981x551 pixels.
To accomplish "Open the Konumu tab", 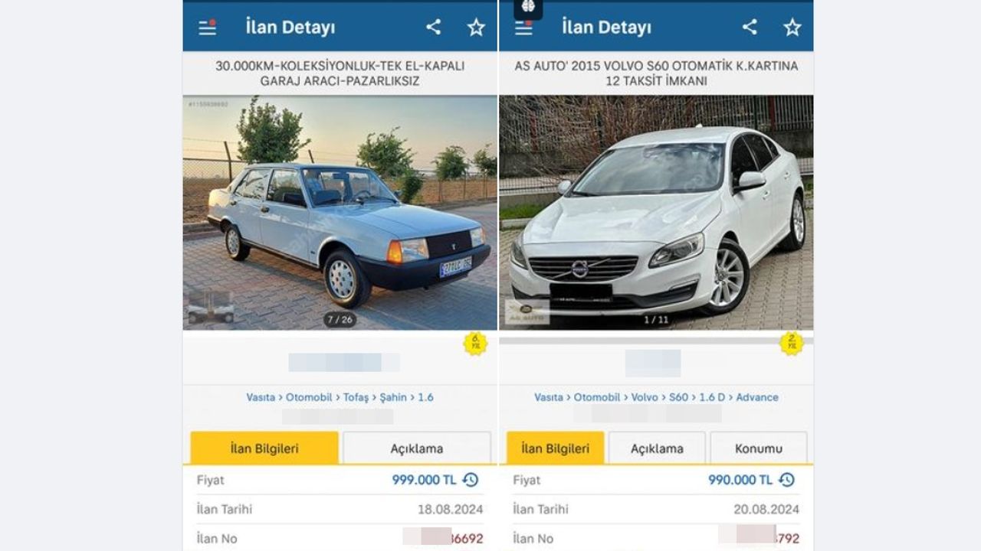I will coord(759,448).
